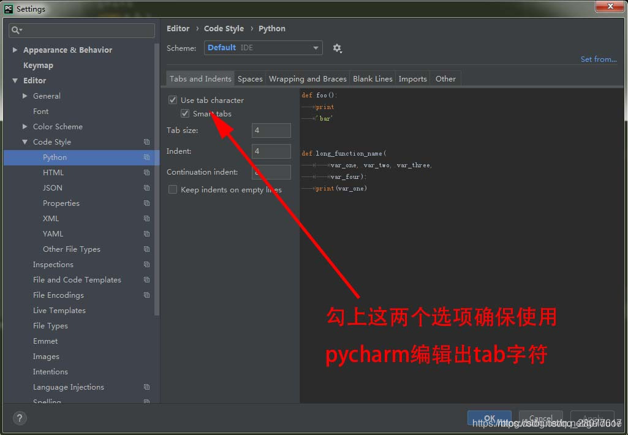Viewport: 628px width, 435px height.
Task: Select XML code style entry
Action: pyautogui.click(x=51, y=218)
